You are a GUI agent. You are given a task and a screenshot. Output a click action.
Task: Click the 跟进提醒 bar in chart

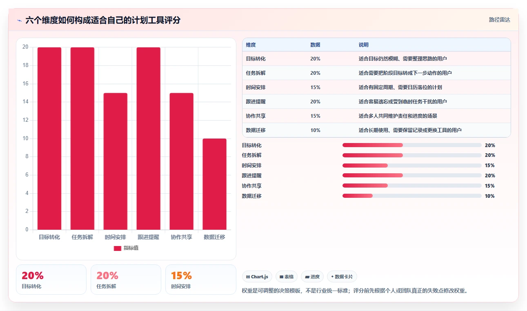[149, 139]
